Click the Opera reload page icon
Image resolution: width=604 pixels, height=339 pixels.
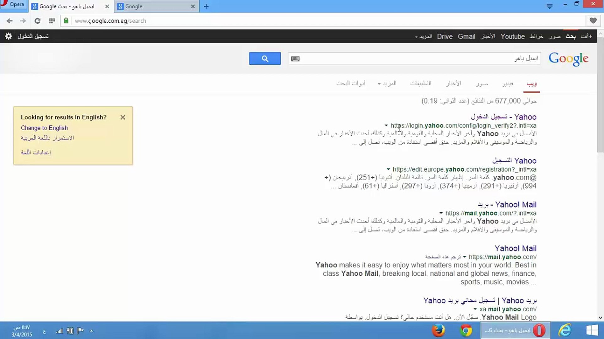click(37, 21)
